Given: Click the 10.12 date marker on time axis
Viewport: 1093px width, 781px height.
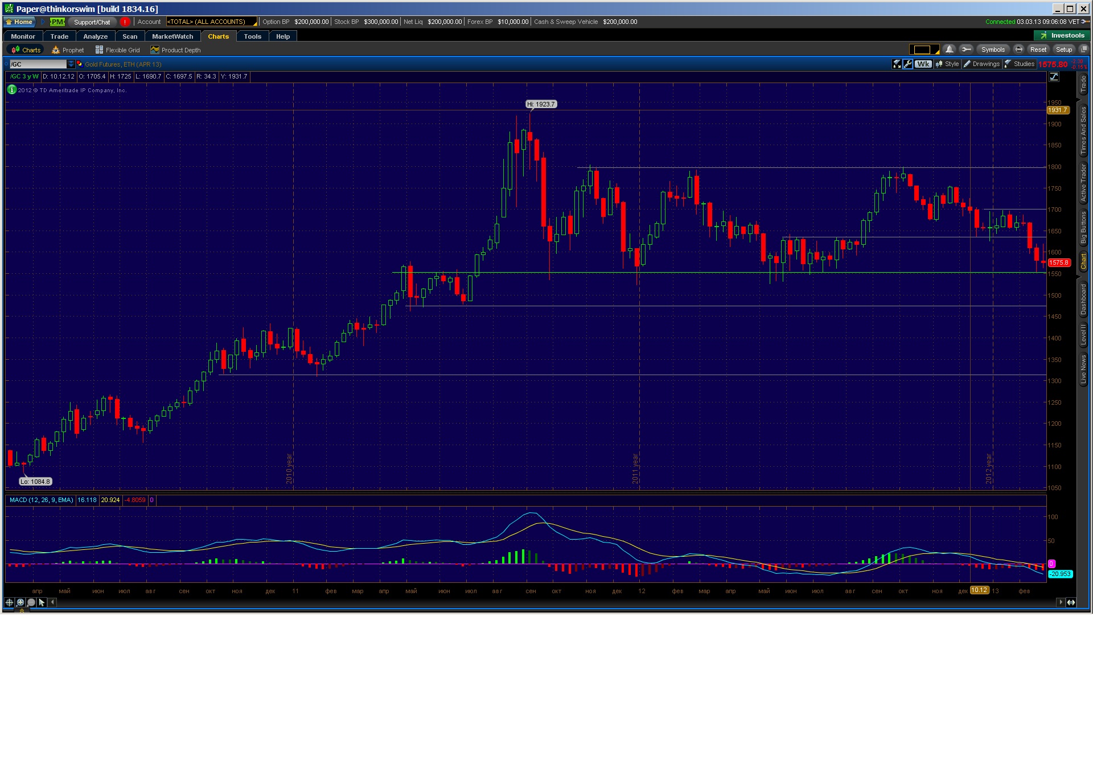Looking at the screenshot, I should (x=980, y=590).
